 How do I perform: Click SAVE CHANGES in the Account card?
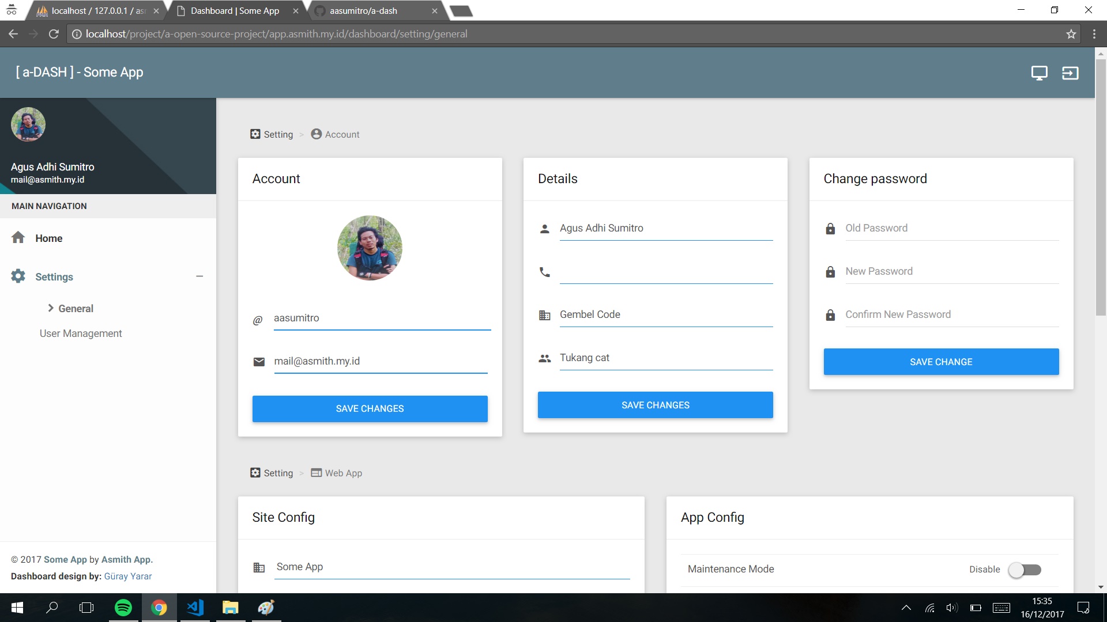click(370, 408)
